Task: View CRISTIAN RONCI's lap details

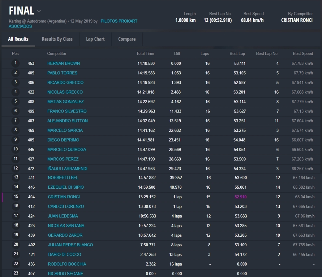Action: point(64,197)
